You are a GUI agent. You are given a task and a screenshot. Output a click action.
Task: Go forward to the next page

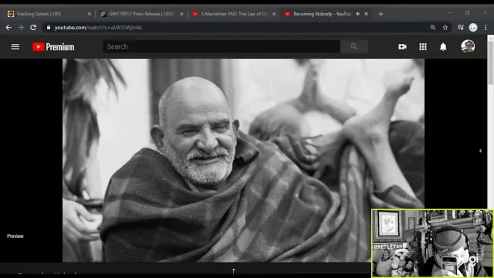[21, 27]
